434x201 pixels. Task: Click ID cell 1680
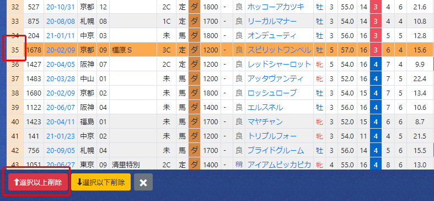[x=34, y=93]
